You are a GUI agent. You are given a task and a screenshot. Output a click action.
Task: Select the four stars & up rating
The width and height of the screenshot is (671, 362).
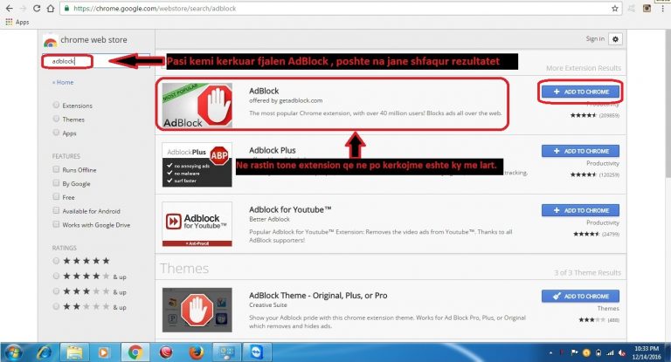tap(56, 277)
